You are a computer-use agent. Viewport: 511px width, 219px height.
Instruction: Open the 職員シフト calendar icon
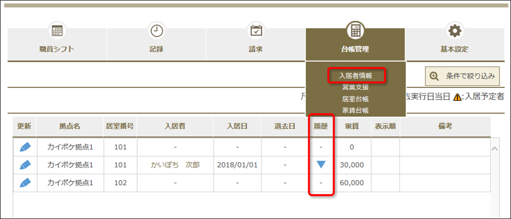[57, 31]
